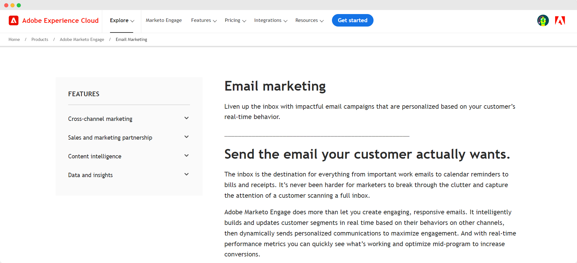577x263 pixels.
Task: Expand Cross-channel marketing chevron
Action: (x=187, y=118)
